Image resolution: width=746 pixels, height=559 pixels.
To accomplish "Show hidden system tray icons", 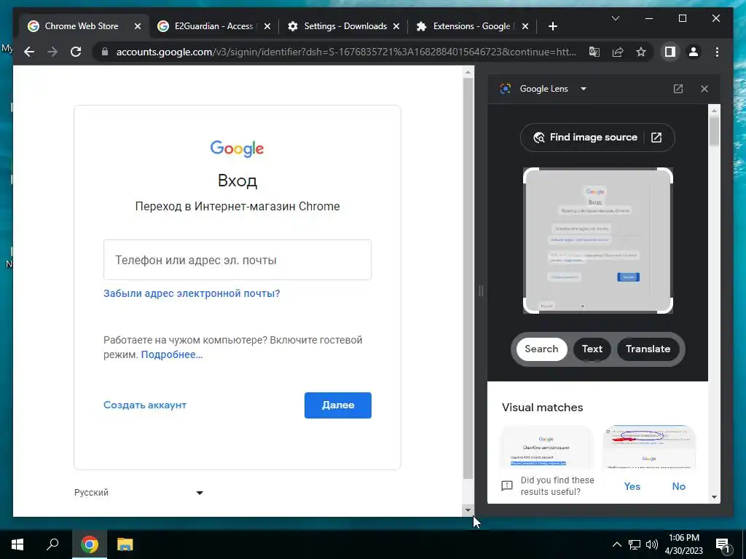I will (616, 544).
